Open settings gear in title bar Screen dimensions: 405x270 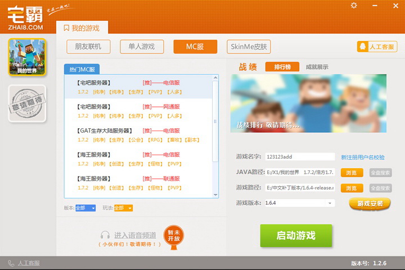(x=354, y=6)
